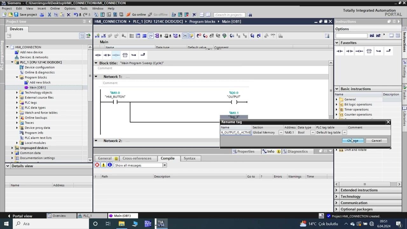Click the Delete network icon in block toolbar
This screenshot has height=229, width=407.
104,36
